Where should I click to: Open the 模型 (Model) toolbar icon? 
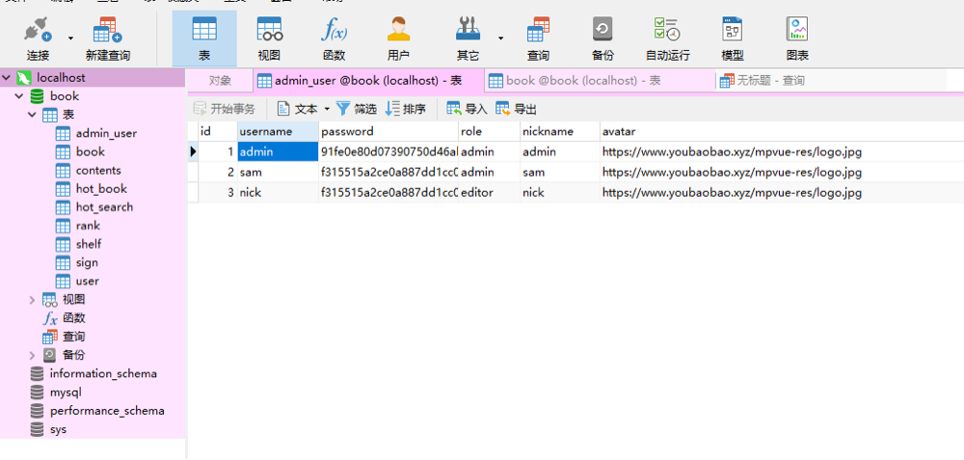coord(733,39)
